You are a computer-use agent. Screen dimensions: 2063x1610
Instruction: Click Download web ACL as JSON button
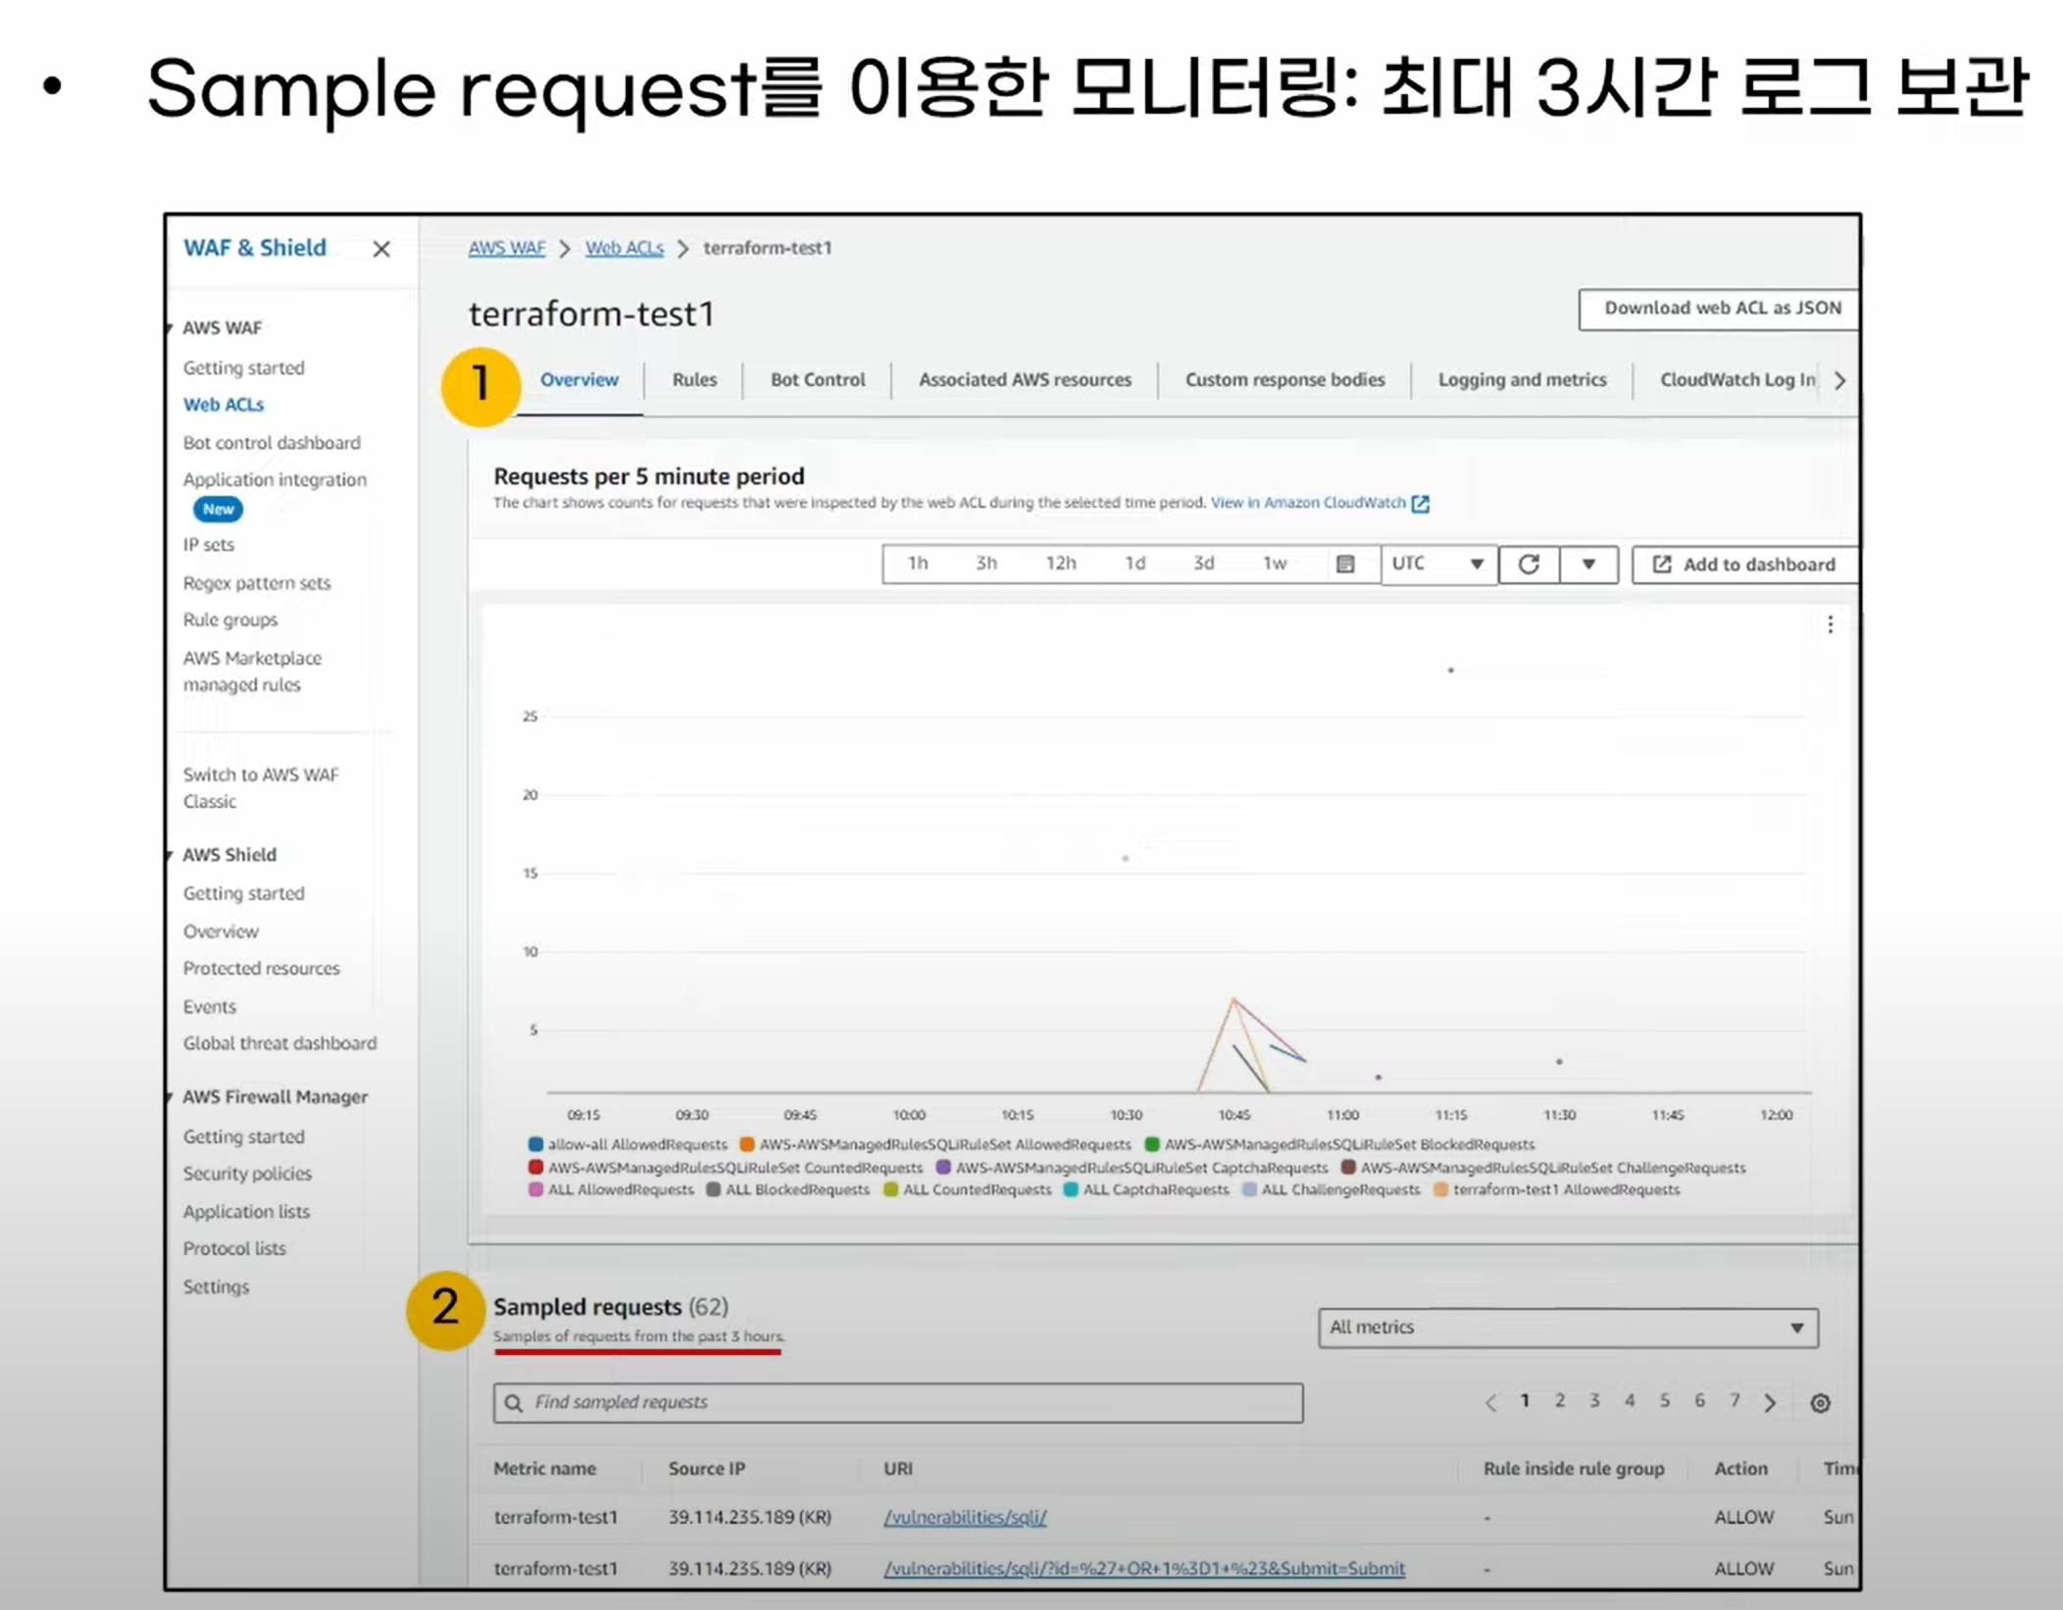[x=1721, y=308]
